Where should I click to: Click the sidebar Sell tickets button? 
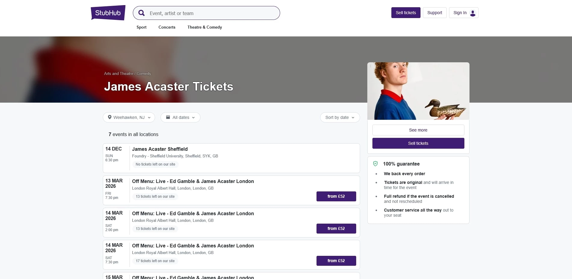click(x=418, y=143)
